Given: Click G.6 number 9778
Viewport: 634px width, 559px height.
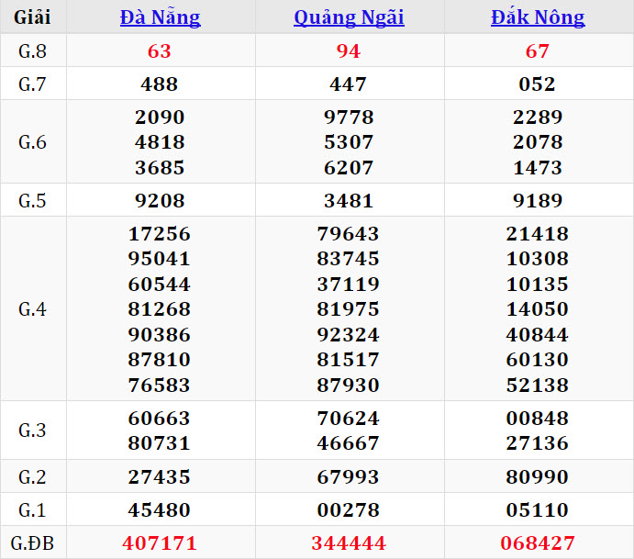Looking at the screenshot, I should point(349,117).
